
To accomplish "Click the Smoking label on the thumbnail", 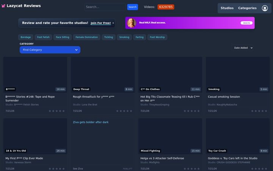I will (214, 89).
